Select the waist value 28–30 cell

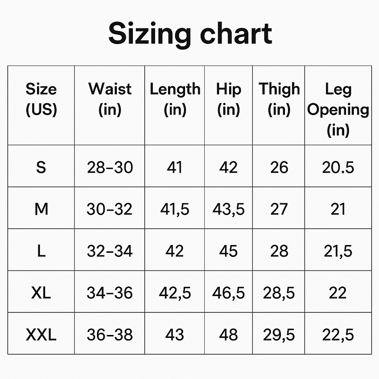[x=110, y=167]
